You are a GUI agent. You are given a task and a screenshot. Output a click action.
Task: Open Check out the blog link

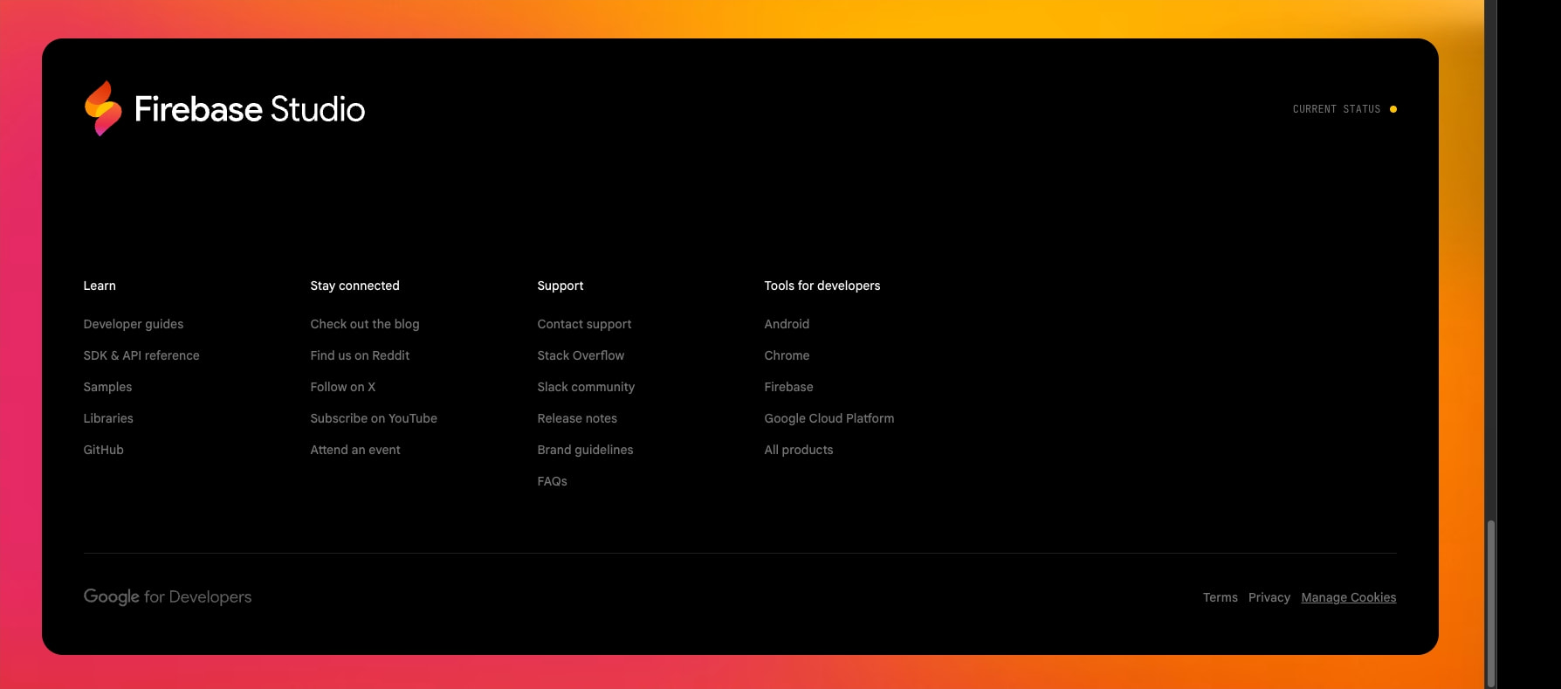(x=365, y=324)
